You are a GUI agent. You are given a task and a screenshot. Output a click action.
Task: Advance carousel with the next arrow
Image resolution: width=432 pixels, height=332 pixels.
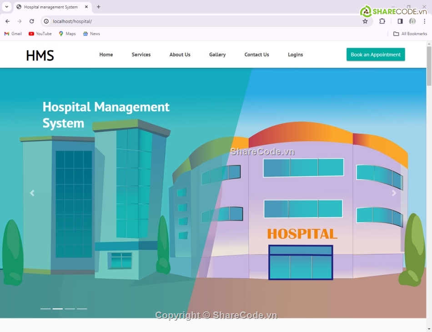tap(394, 193)
